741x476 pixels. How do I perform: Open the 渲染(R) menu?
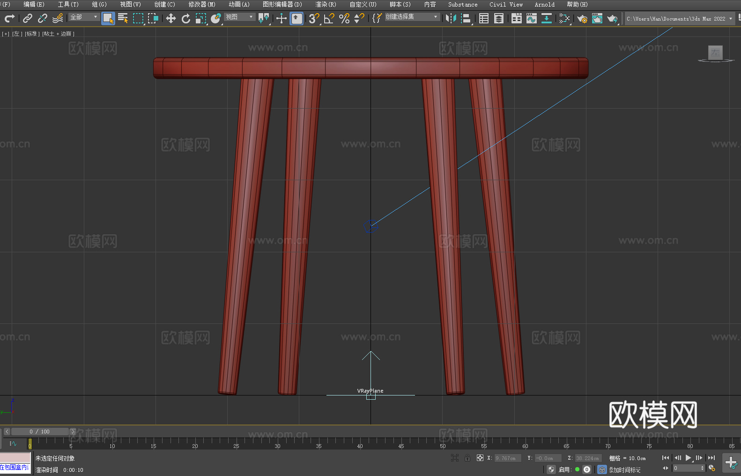[x=326, y=4]
